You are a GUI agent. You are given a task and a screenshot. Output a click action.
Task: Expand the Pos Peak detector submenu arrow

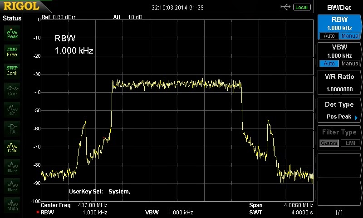[356, 118]
